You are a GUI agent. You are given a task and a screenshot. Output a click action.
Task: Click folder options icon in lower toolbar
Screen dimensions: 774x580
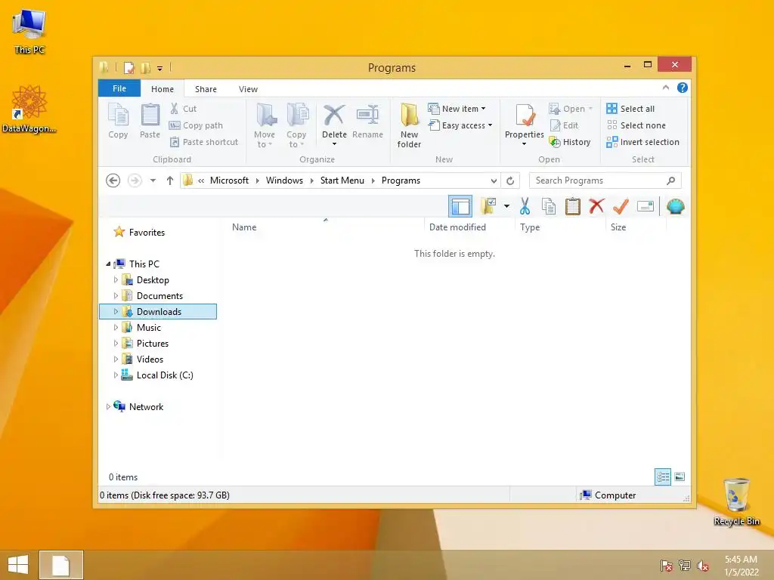click(488, 206)
